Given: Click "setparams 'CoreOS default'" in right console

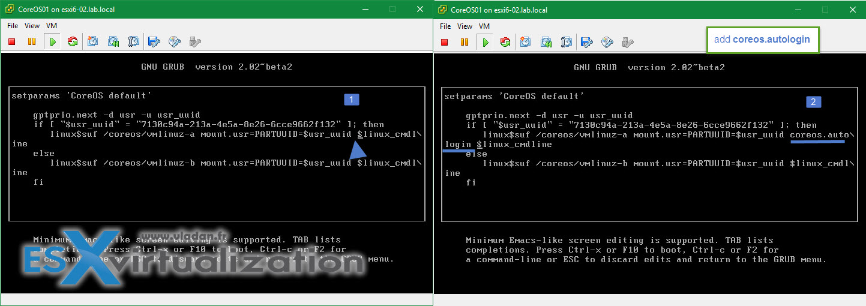Looking at the screenshot, I should pyautogui.click(x=514, y=95).
